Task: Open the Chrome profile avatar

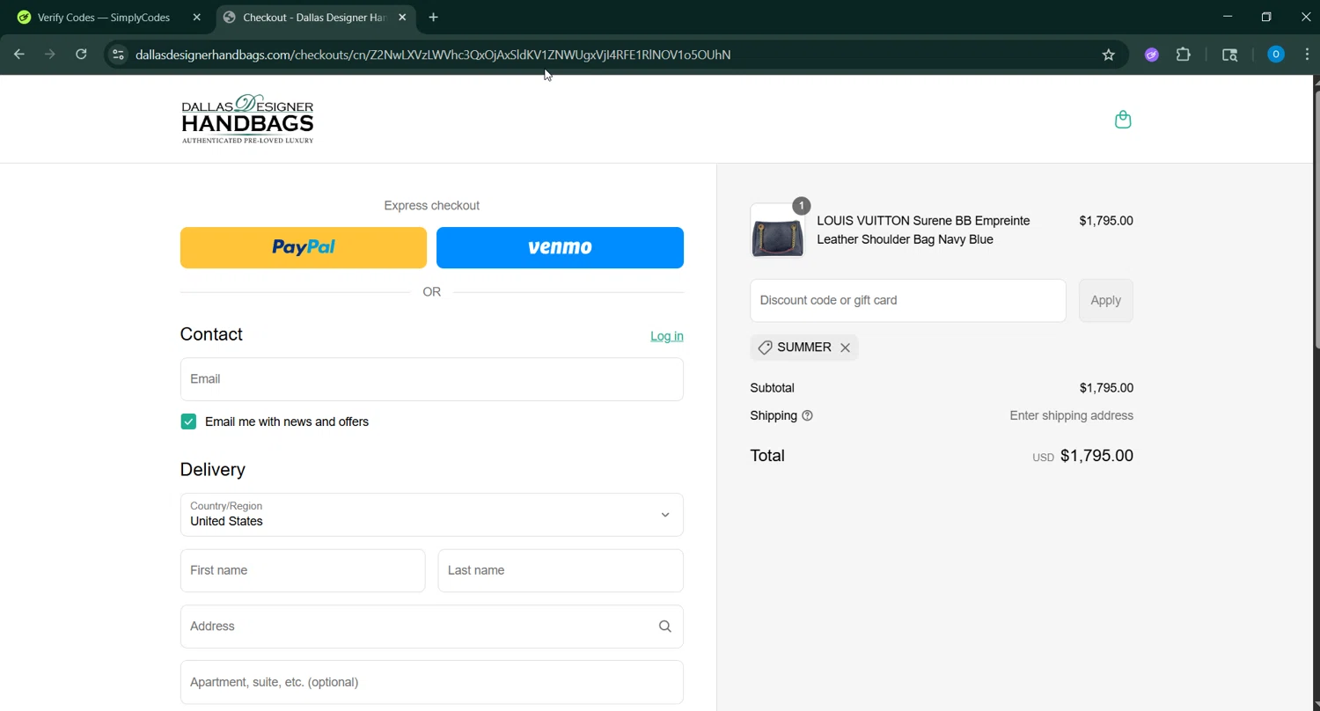Action: click(x=1276, y=55)
